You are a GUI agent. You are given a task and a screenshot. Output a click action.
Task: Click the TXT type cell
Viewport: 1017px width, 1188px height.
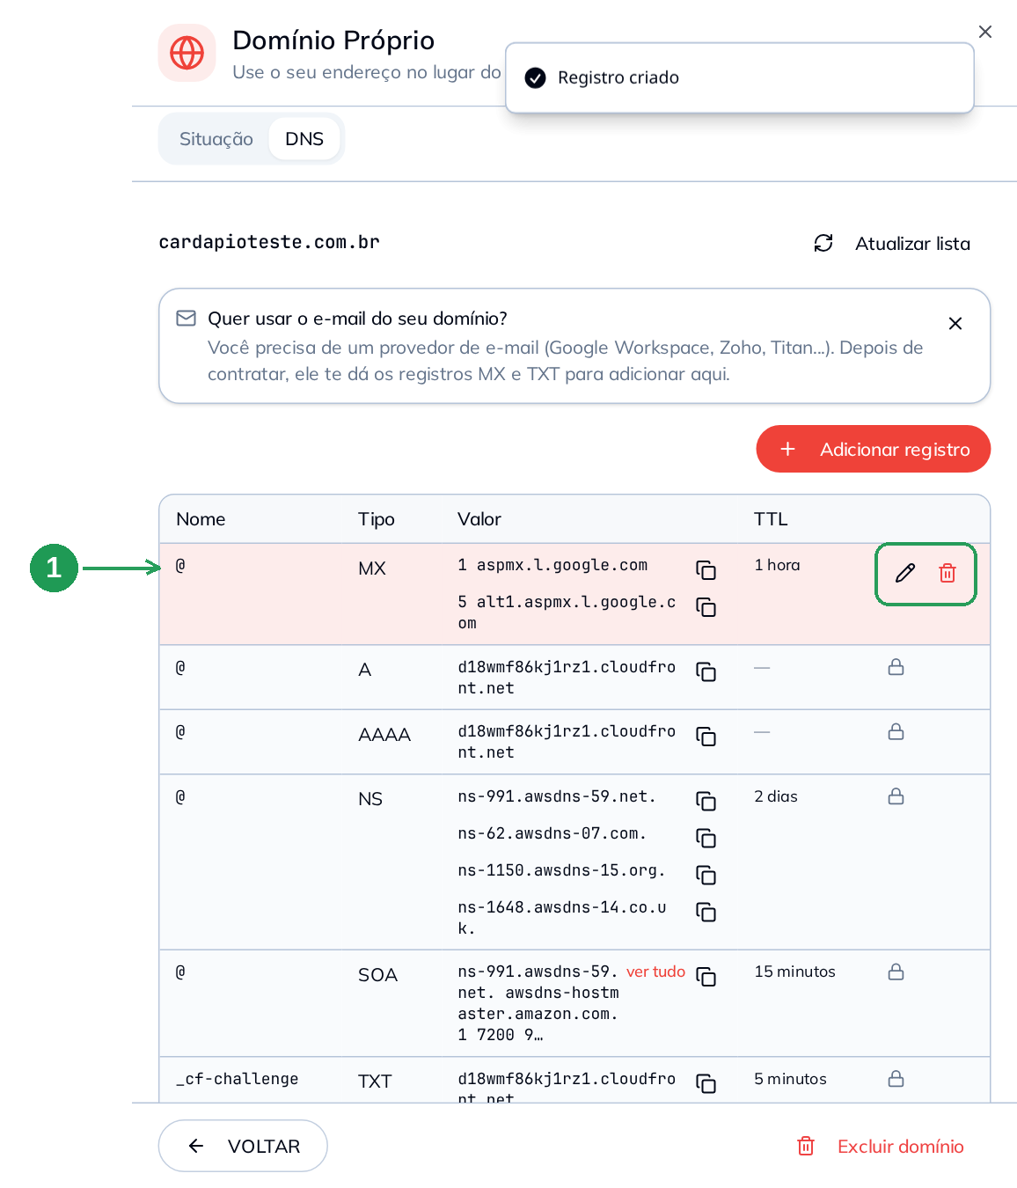pos(375,1082)
